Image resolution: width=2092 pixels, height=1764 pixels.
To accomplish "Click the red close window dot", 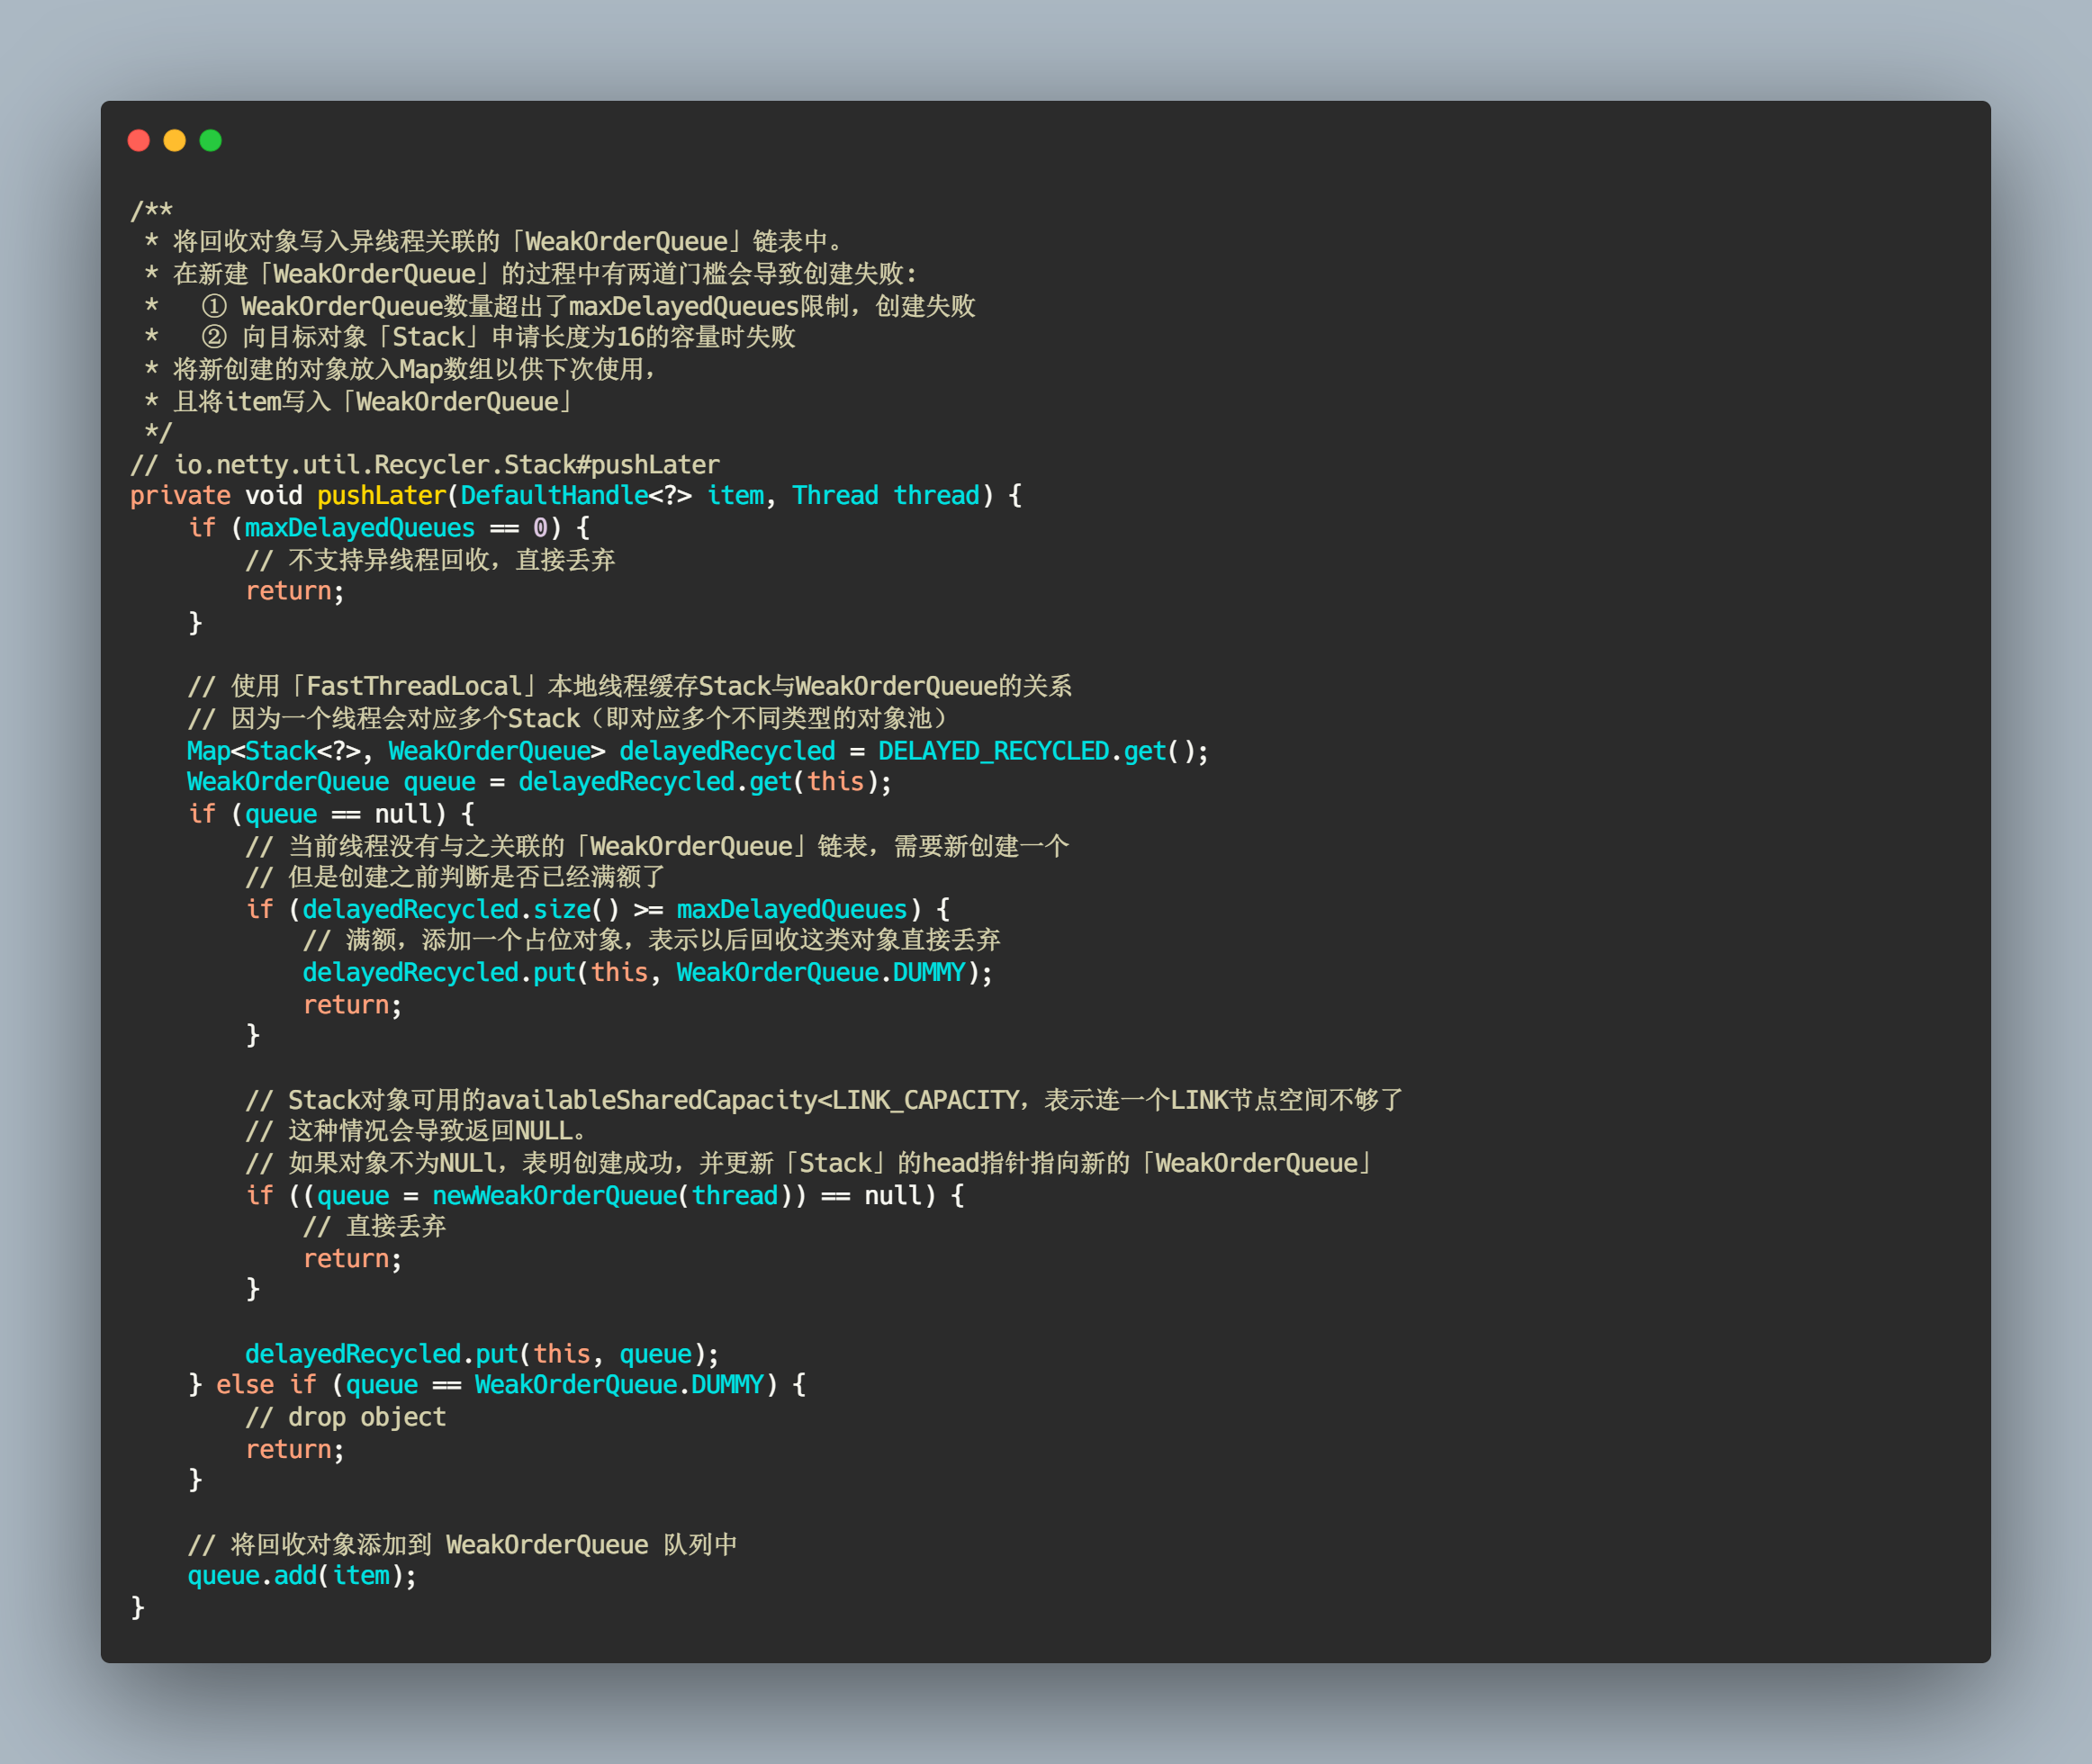I will (139, 140).
